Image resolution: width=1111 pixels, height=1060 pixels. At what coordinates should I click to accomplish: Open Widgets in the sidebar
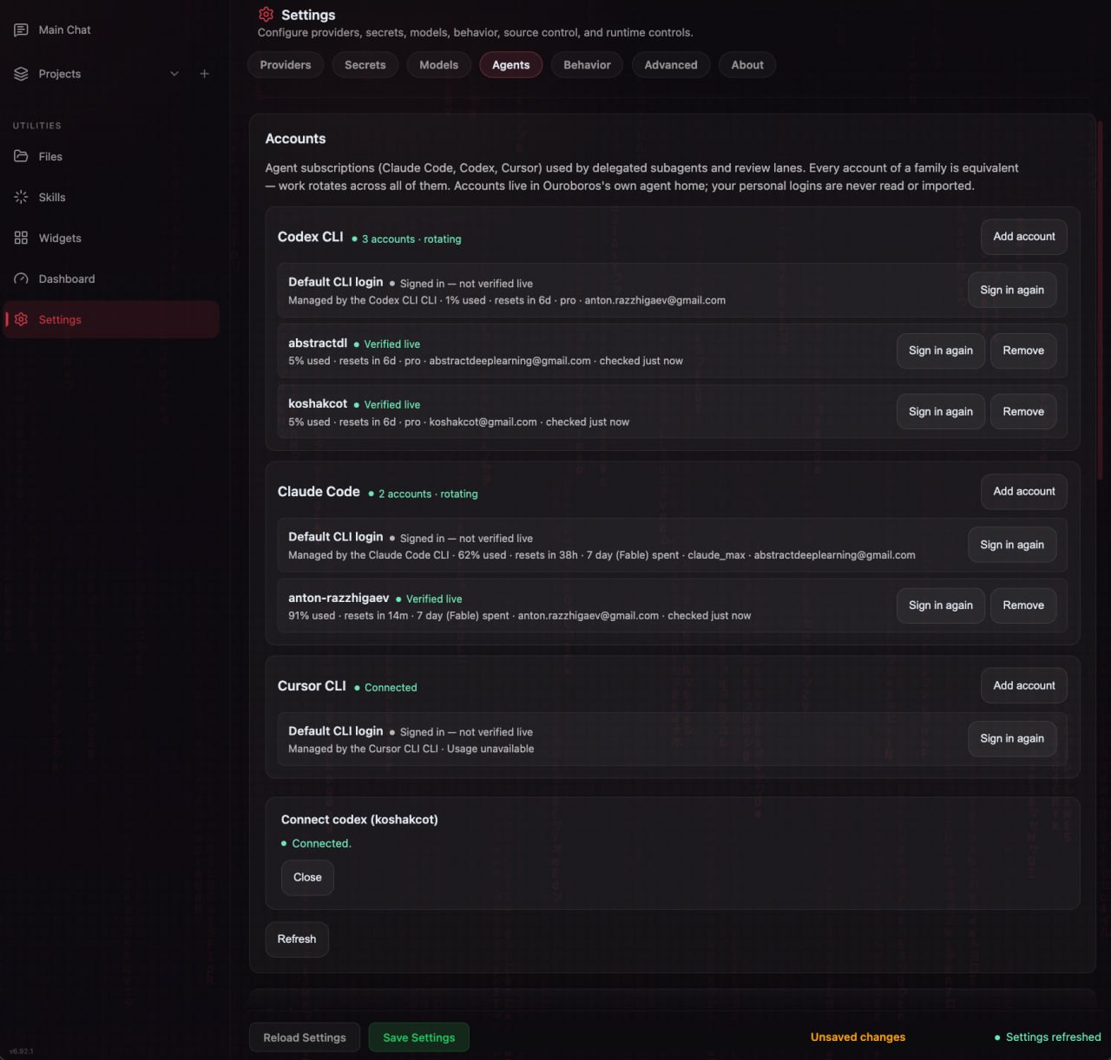pos(60,238)
